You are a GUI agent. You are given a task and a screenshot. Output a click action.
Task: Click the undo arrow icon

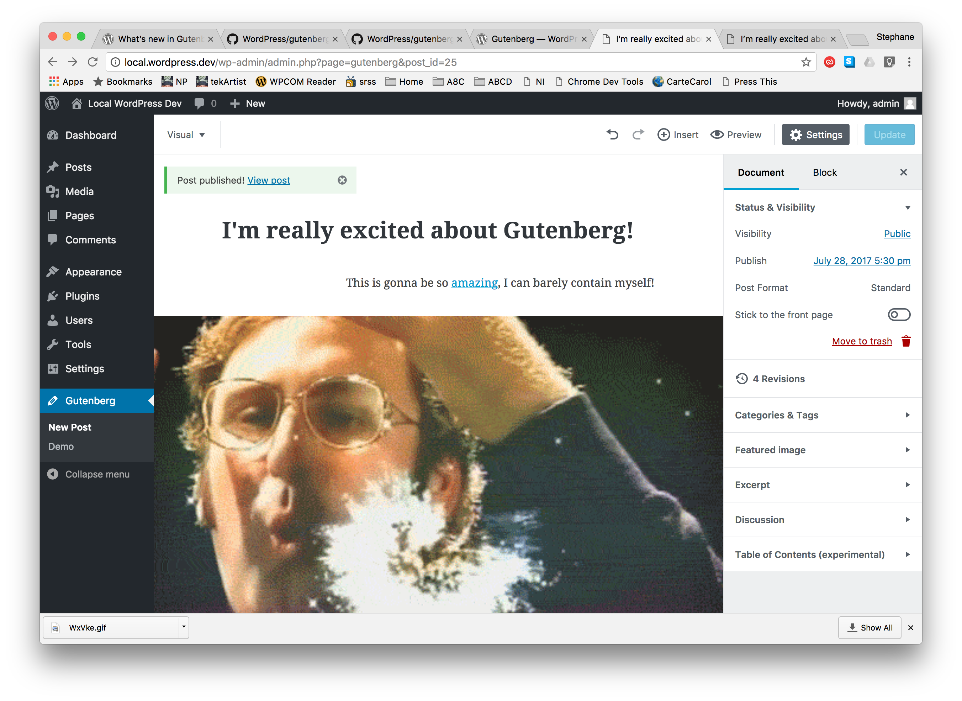tap(612, 135)
